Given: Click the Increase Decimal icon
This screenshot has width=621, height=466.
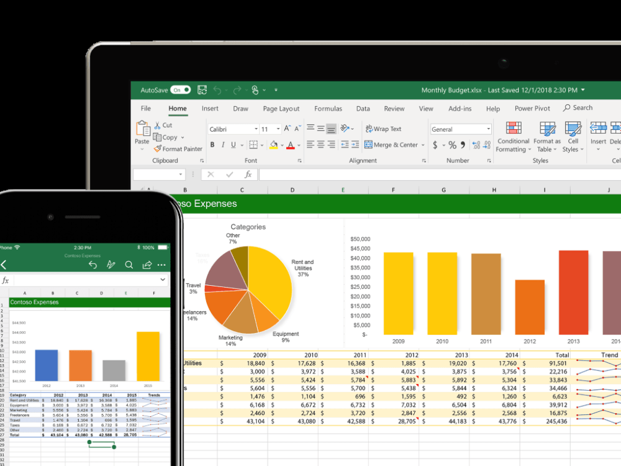Looking at the screenshot, I should click(x=476, y=145).
